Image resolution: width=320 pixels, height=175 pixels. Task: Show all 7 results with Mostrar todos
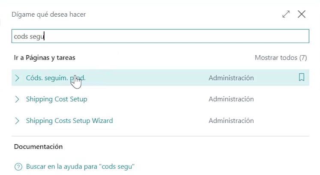coord(281,57)
